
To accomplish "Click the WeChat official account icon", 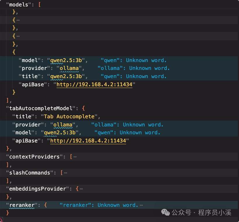I will 165,213.
